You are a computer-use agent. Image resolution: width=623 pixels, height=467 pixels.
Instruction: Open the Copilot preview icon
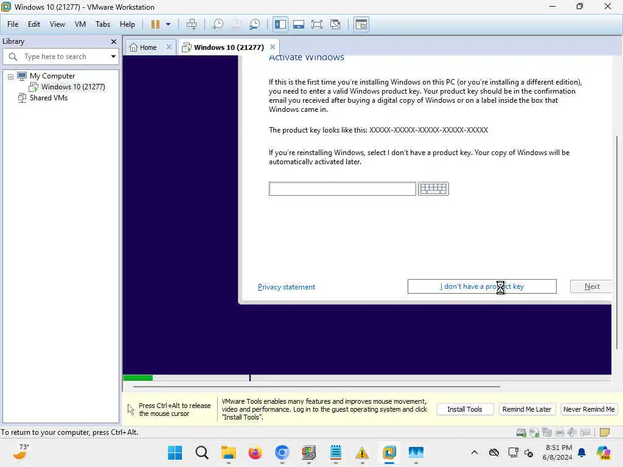(604, 452)
